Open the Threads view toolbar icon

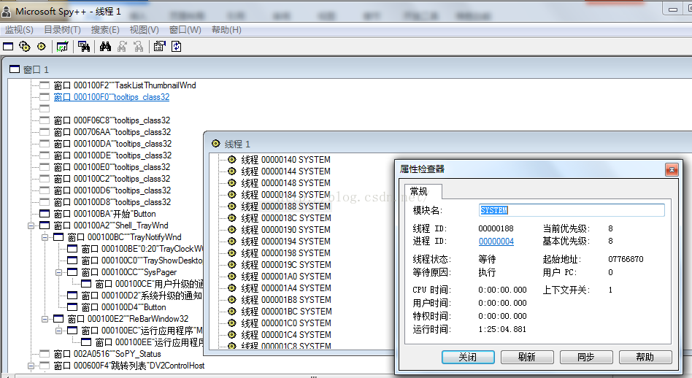tap(42, 46)
